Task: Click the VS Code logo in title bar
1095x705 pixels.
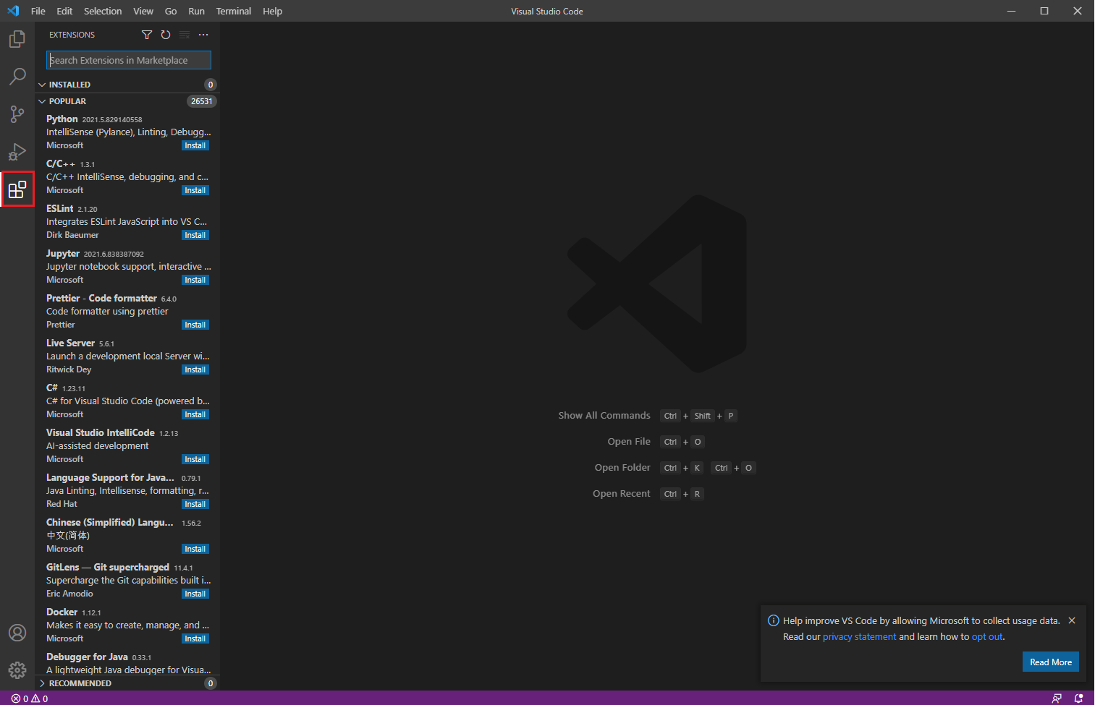Action: pyautogui.click(x=13, y=11)
